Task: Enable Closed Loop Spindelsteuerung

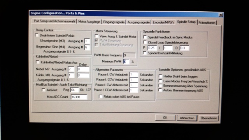Action: coord(145,42)
